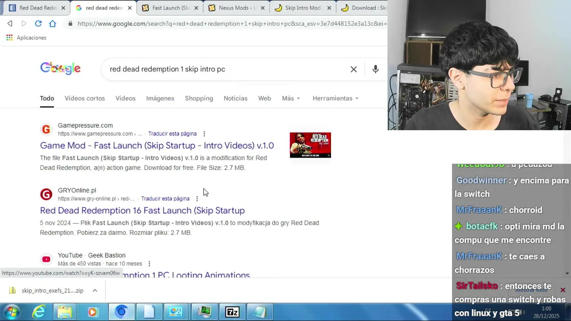Select the Videos search filter
The image size is (571, 321).
click(125, 99)
